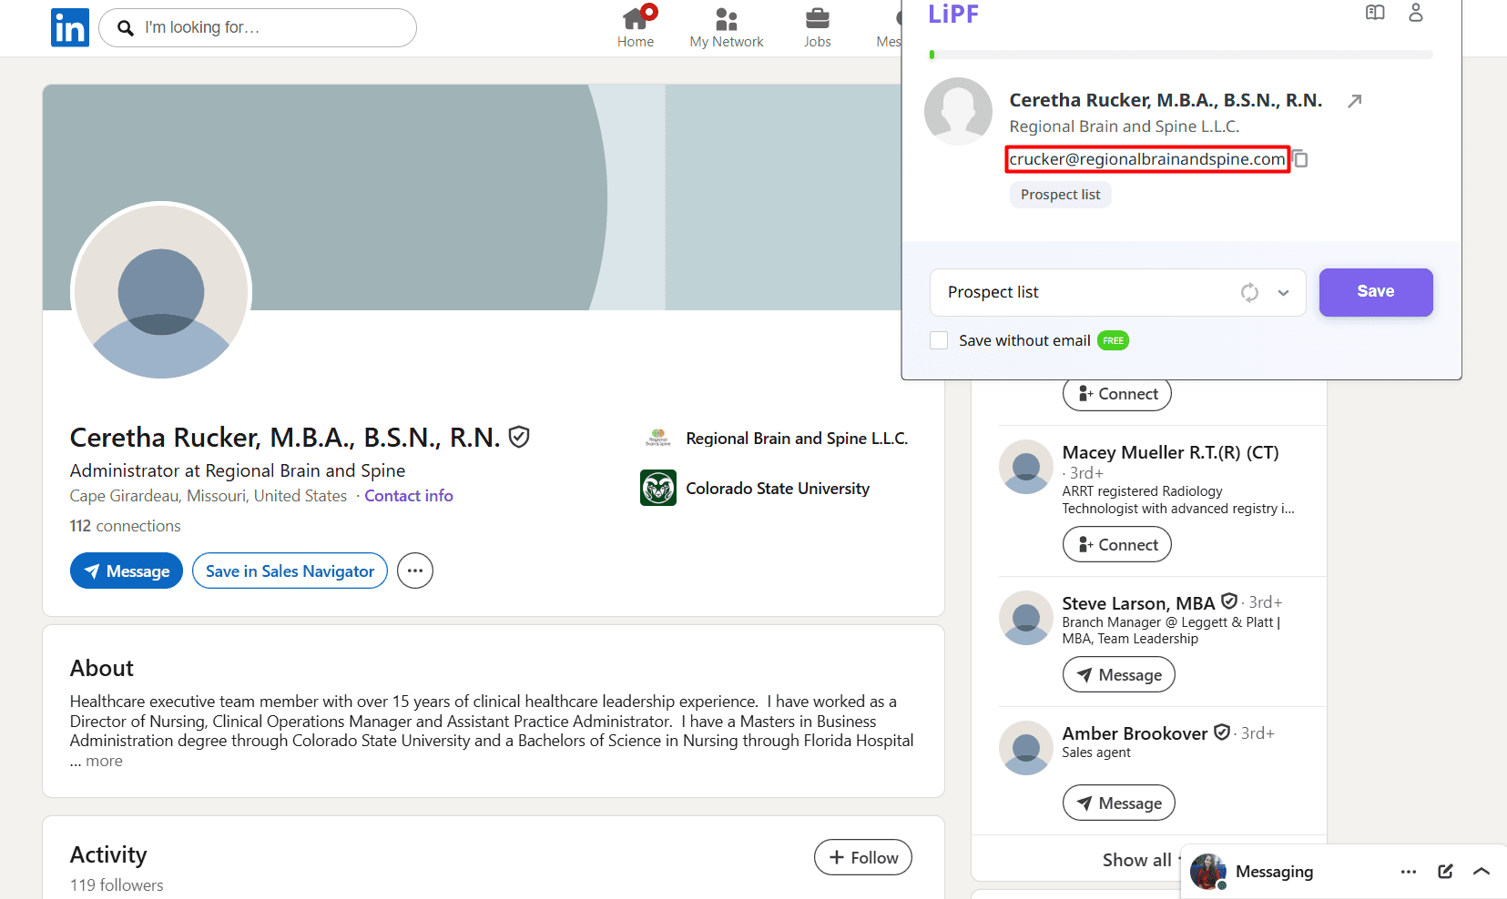Expand Messaging with chevron up
This screenshot has height=899, width=1507.
pyautogui.click(x=1482, y=872)
